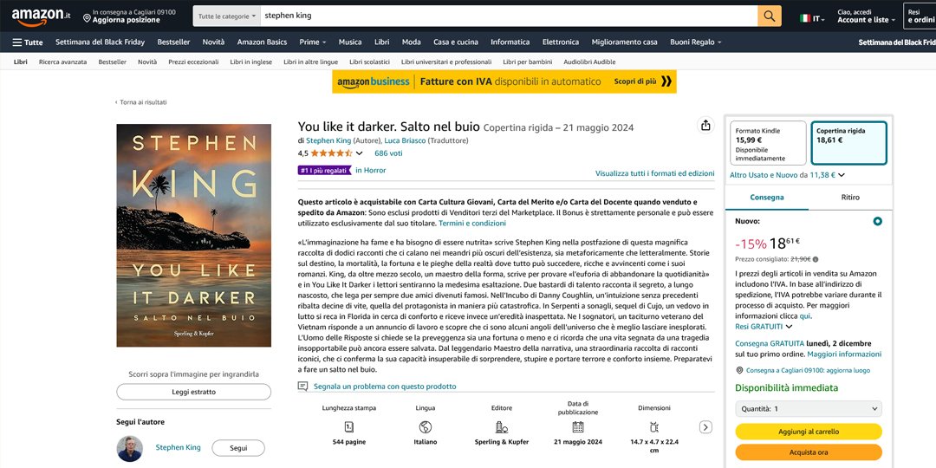Click the orange search magnifier button
The height and width of the screenshot is (468, 936).
pos(770,16)
